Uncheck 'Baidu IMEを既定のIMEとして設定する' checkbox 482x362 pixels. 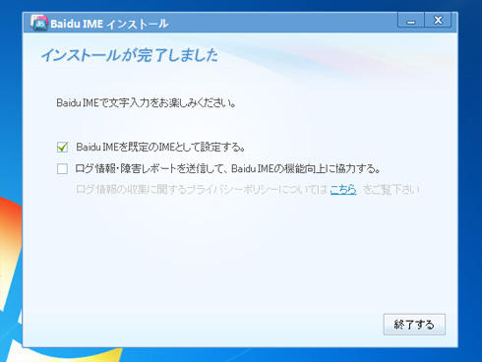pyautogui.click(x=62, y=147)
